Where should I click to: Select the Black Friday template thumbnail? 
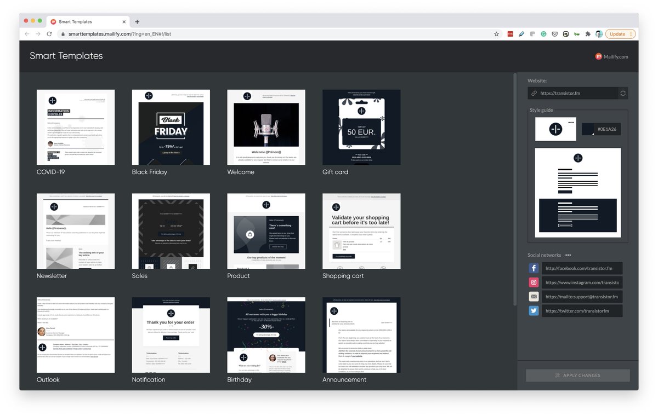pos(171,128)
